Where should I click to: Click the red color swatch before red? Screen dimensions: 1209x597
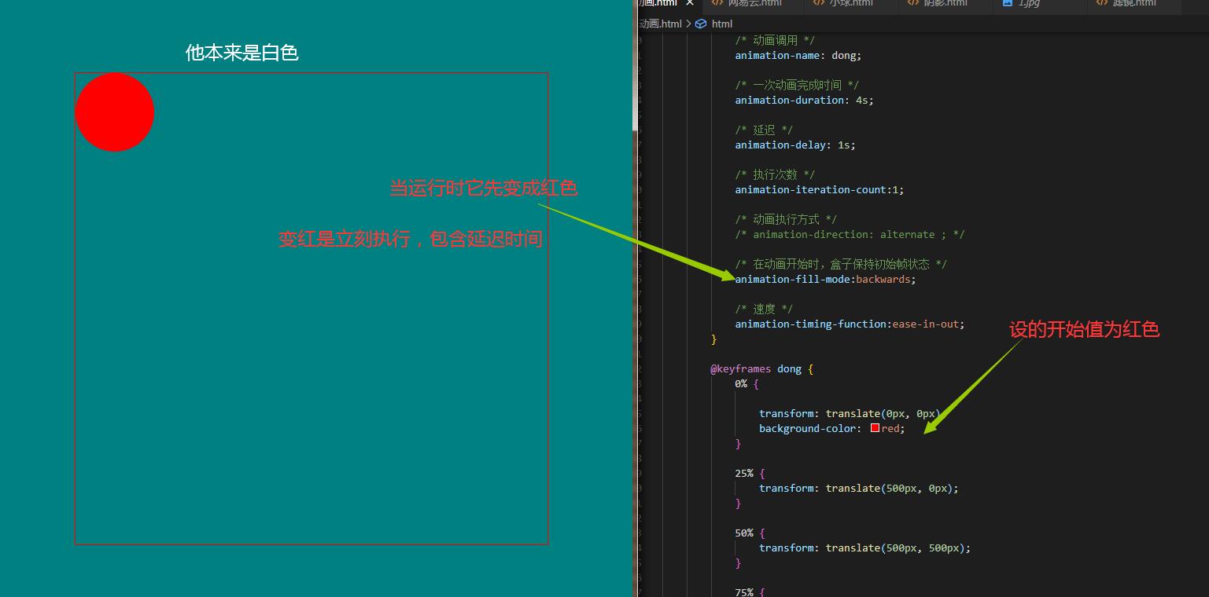click(x=875, y=428)
